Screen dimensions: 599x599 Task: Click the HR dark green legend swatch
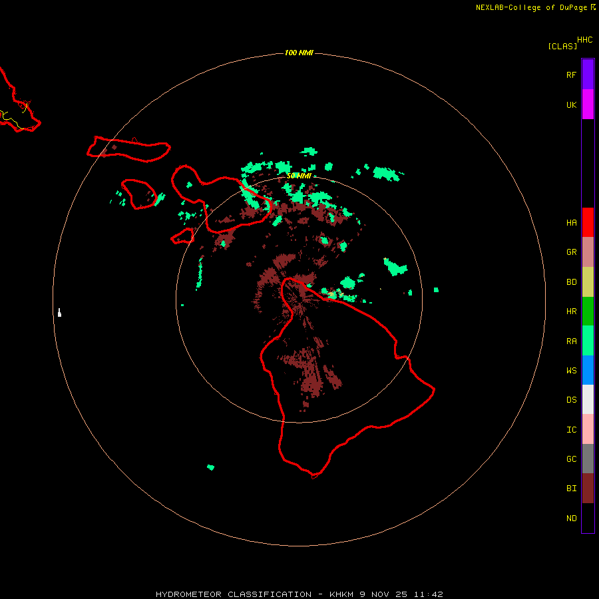[x=588, y=311]
